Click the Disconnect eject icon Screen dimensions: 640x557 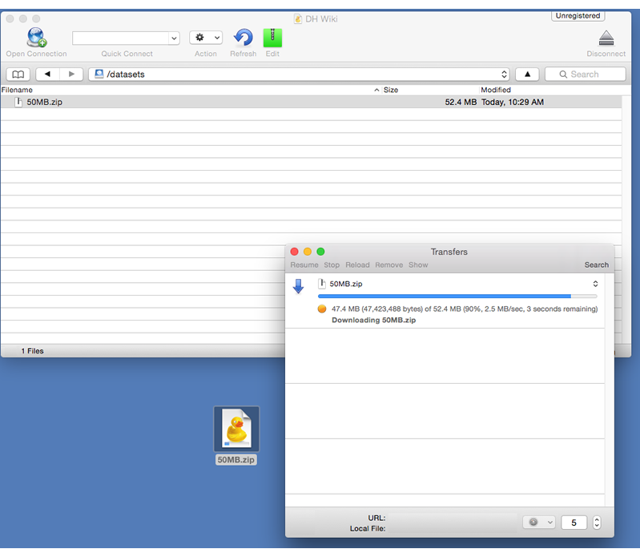pos(606,38)
